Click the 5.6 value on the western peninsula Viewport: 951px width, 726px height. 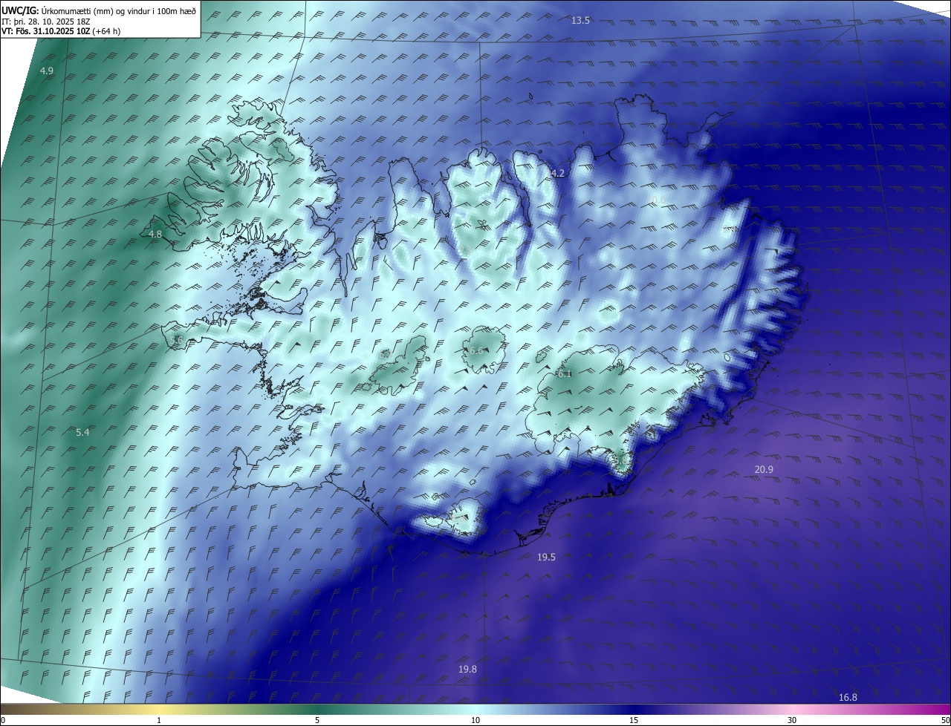176,340
